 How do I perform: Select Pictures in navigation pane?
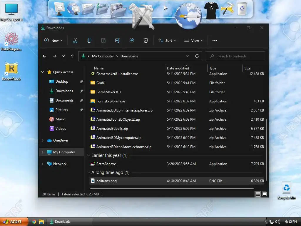62,110
